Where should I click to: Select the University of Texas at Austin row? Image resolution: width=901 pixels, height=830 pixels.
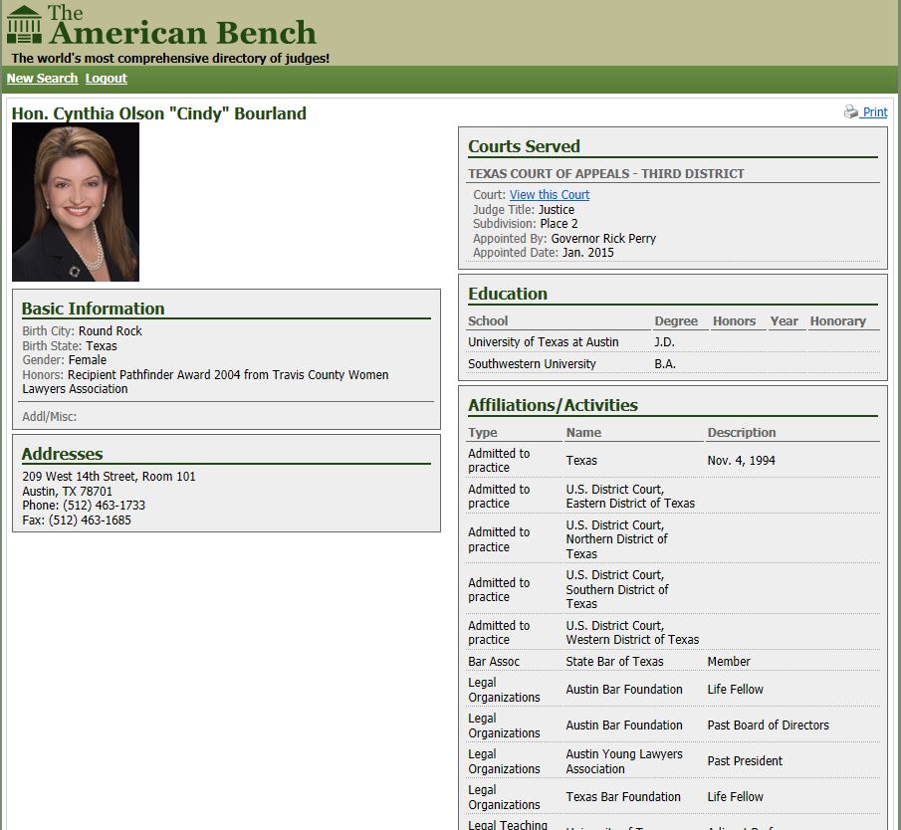coord(544,342)
